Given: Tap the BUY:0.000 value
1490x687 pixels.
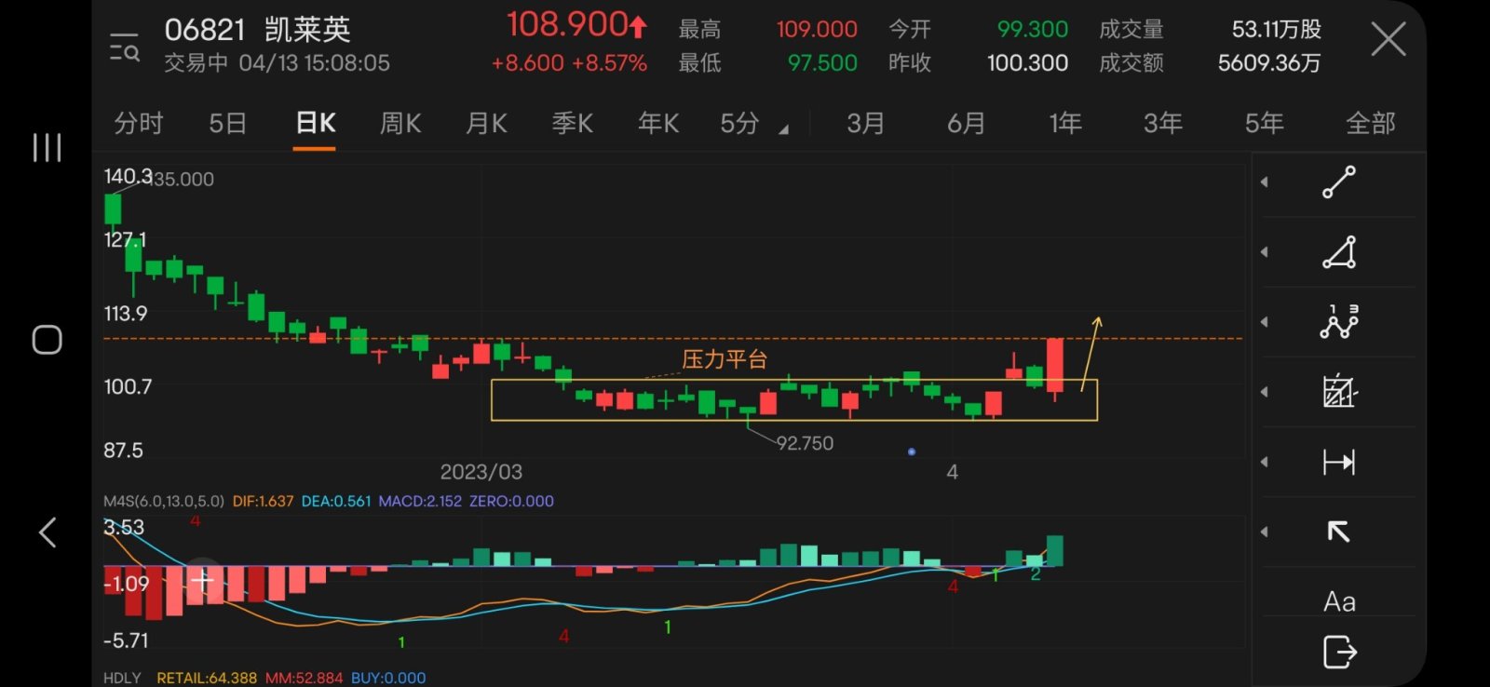Looking at the screenshot, I should coord(388,678).
